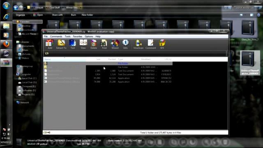The height and width of the screenshot is (148, 263).
Task: Open Explorer help question mark icon
Action: [258, 15]
